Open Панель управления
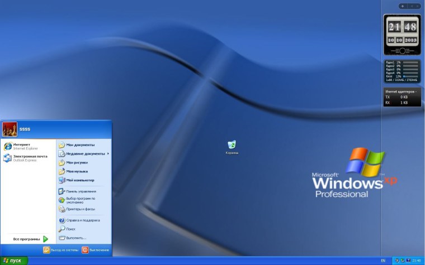Image resolution: width=425 pixels, height=265 pixels. click(80, 191)
